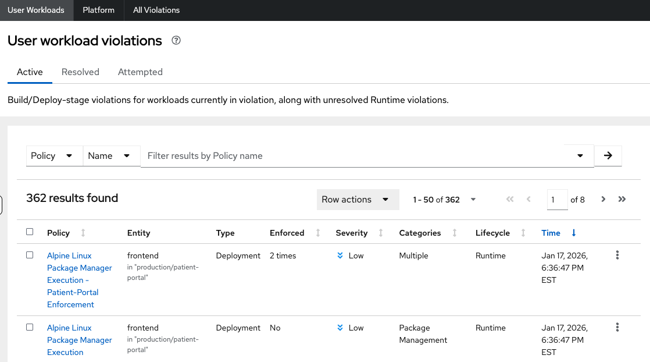The height and width of the screenshot is (362, 650).
Task: Go to the next page of results
Action: click(603, 199)
